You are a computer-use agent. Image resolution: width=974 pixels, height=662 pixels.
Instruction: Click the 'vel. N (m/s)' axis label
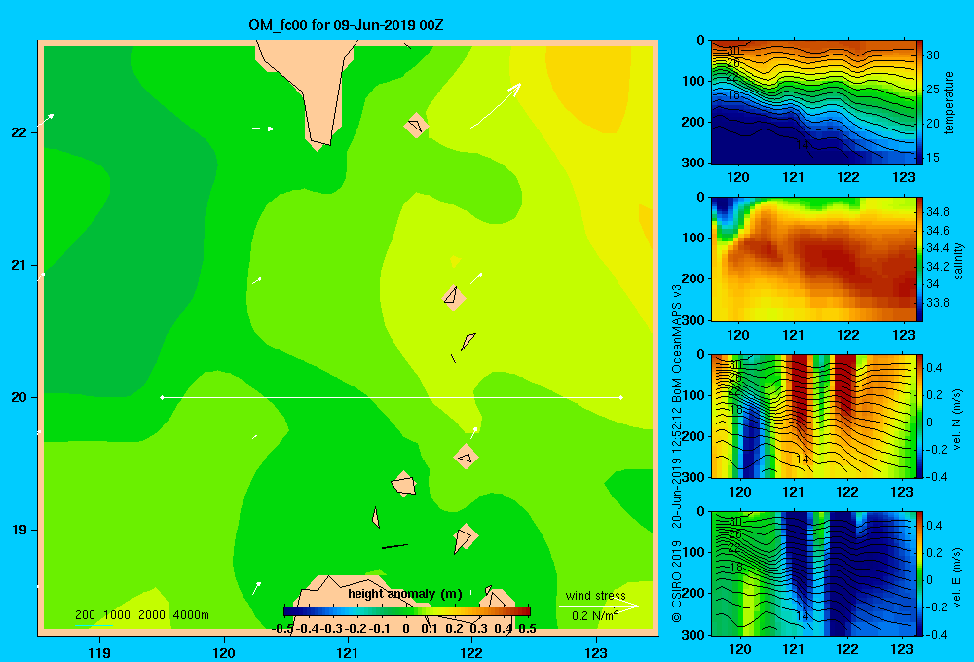tap(957, 420)
